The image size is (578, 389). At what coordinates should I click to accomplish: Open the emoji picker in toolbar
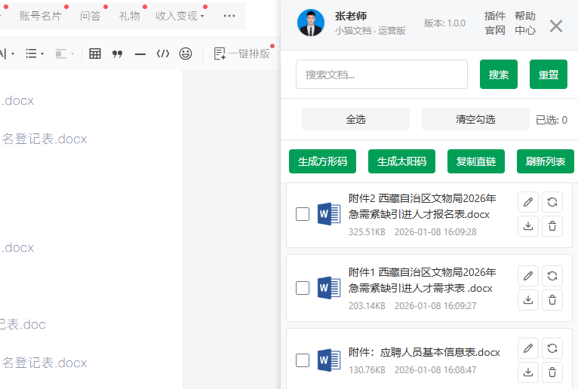pos(185,54)
